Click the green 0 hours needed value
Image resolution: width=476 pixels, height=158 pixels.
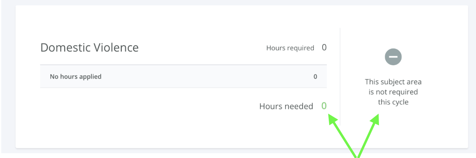pos(324,106)
